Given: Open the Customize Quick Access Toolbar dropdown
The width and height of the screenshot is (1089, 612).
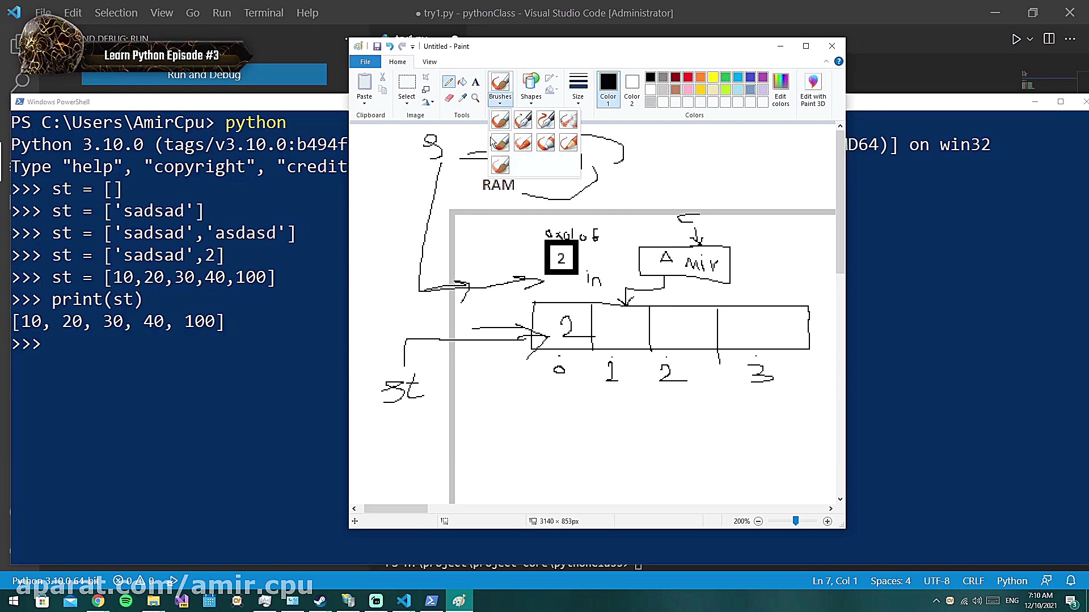Looking at the screenshot, I should pos(412,46).
